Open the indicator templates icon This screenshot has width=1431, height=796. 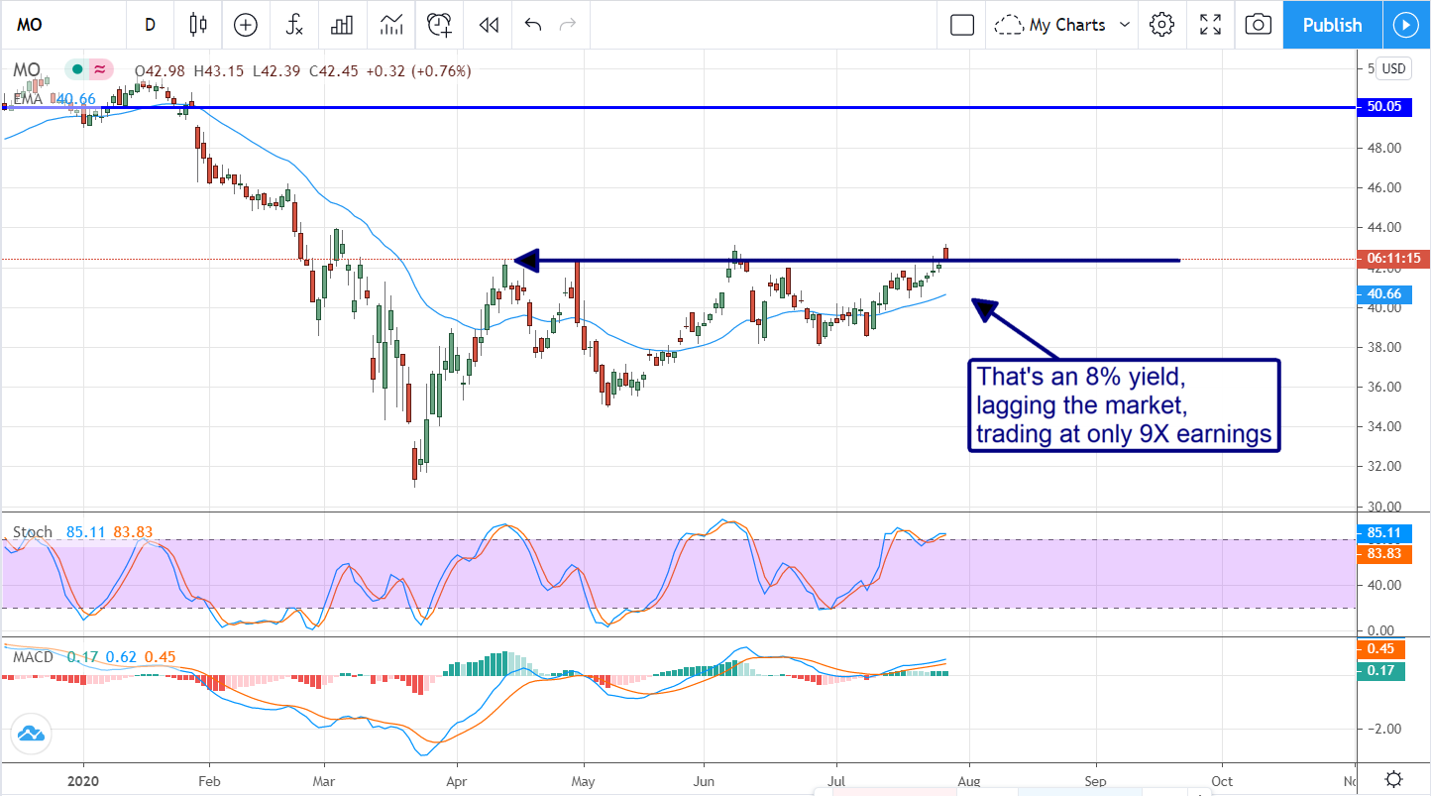point(390,25)
